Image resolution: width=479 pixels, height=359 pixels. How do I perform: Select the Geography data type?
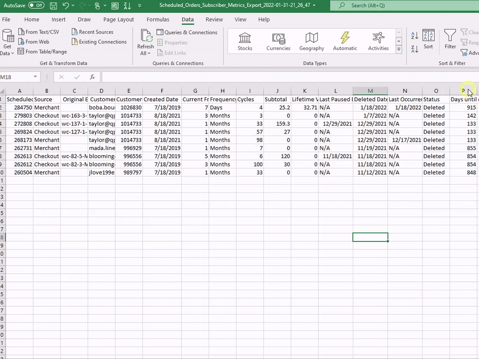click(x=311, y=41)
